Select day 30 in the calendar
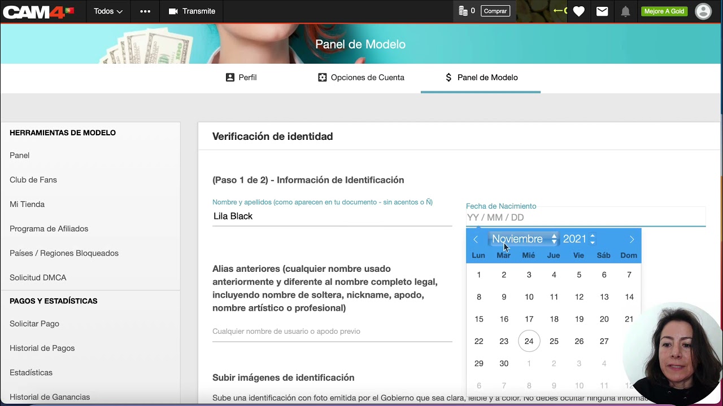The image size is (723, 406). point(504,364)
